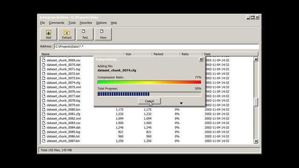Select the file name dataset_chunk_0073.bin
The height and width of the screenshot is (168, 299).
pos(63,78)
